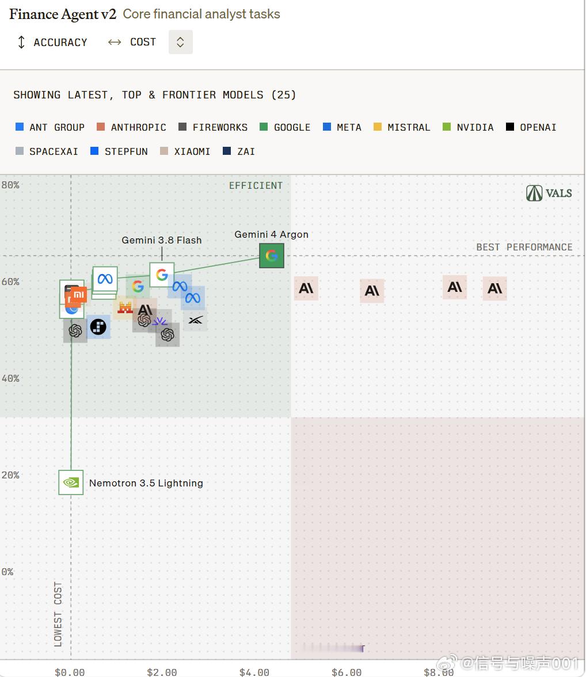Click the "BEST PERFORMANCE" chart annotation
This screenshot has height=677, width=586.
tap(524, 247)
